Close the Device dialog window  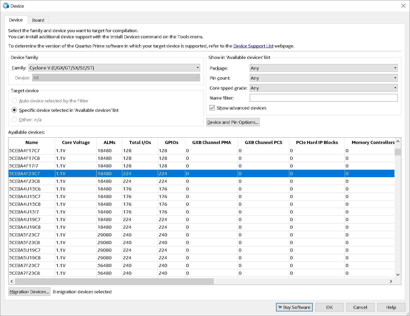[x=403, y=6]
